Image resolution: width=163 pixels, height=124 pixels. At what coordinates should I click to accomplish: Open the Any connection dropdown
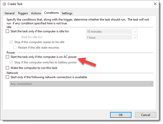pos(81,84)
